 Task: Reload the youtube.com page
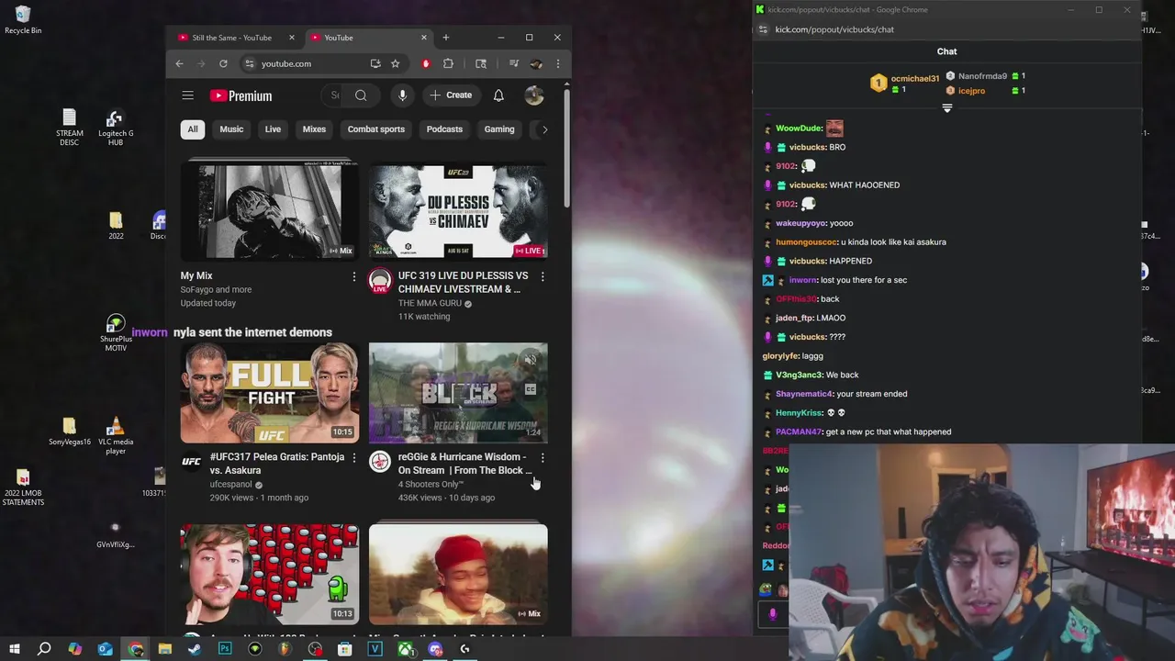[223, 63]
